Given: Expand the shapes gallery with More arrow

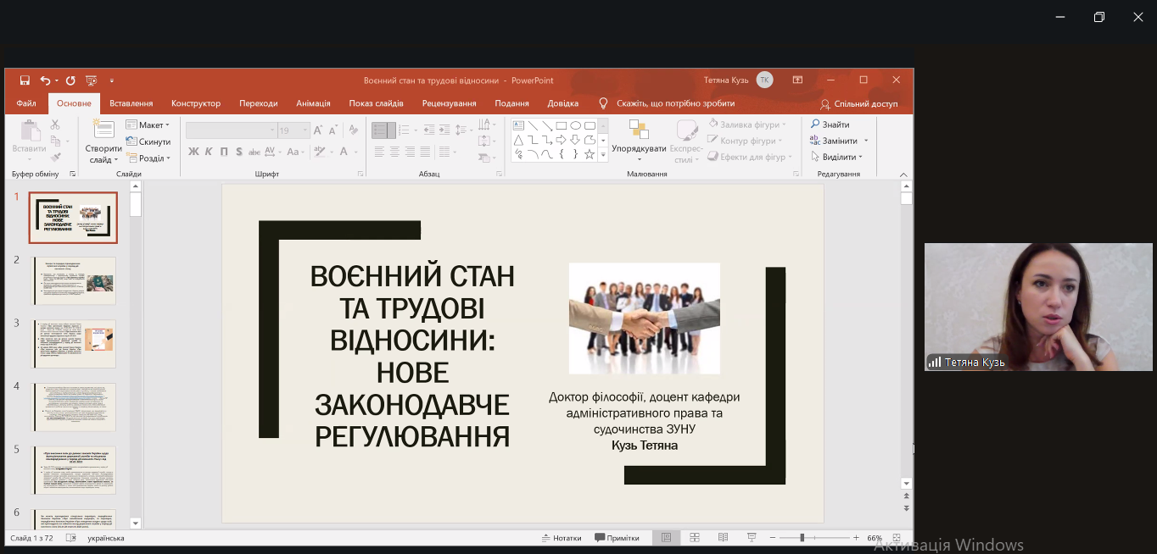Looking at the screenshot, I should 603,155.
